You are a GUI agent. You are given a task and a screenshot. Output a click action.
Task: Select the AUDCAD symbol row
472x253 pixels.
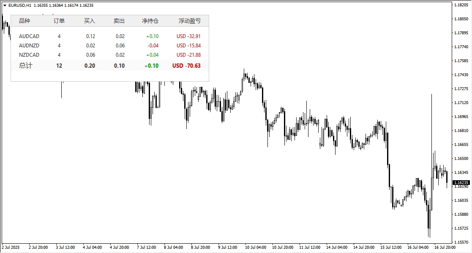(x=29, y=36)
